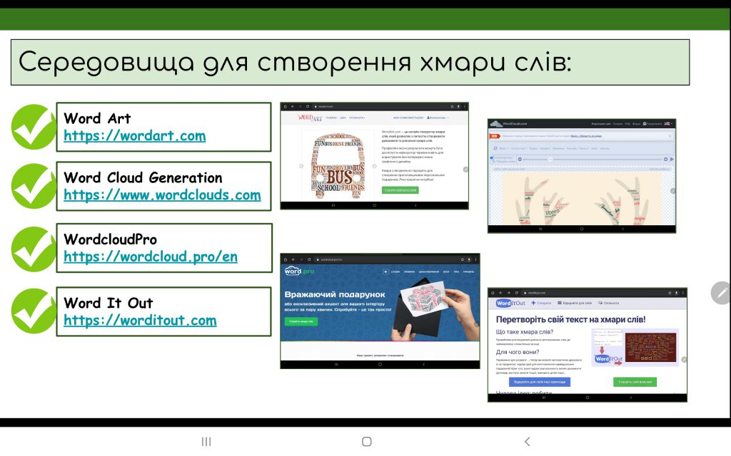Select the Спільнота menu item on WordItOut
The width and height of the screenshot is (731, 456).
611,303
